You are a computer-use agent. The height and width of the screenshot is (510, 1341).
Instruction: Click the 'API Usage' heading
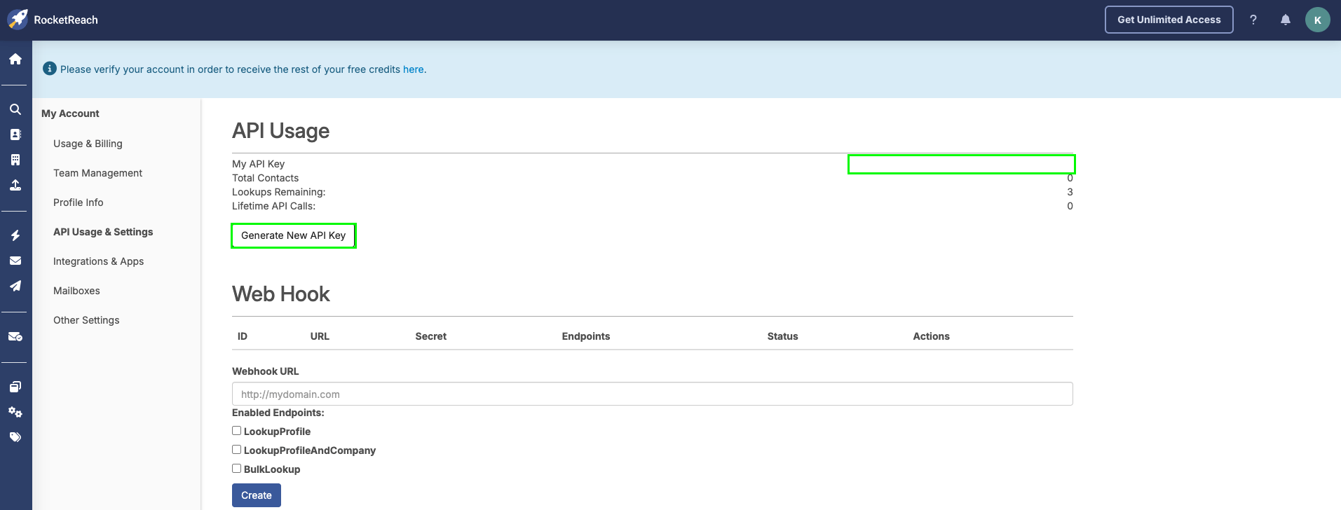pos(281,131)
